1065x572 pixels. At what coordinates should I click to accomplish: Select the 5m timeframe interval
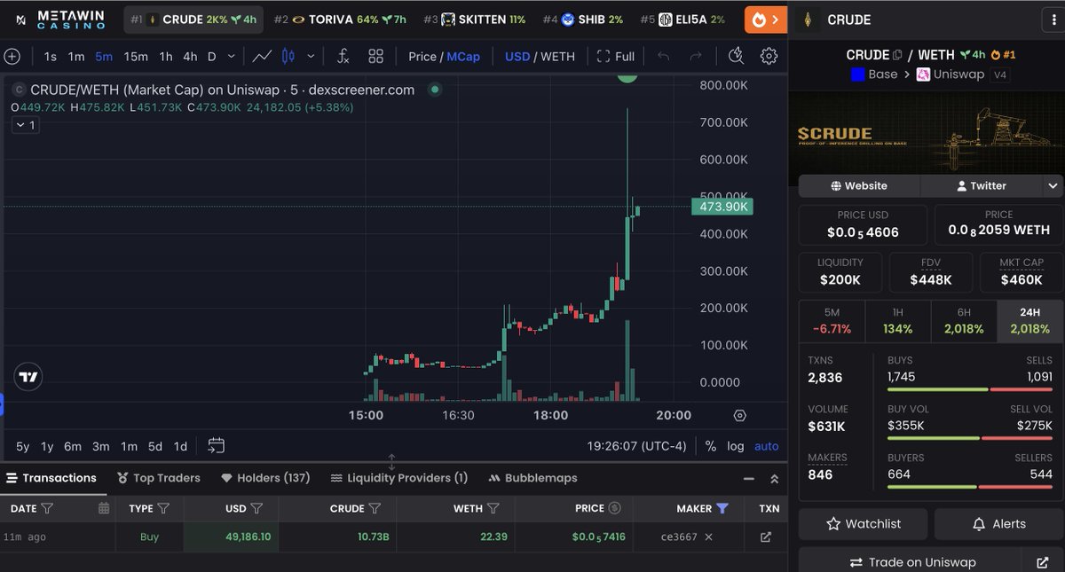[103, 56]
